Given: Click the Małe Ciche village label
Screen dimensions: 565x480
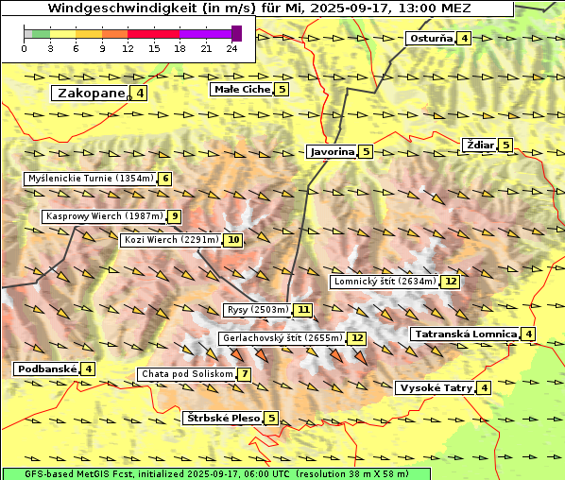Looking at the screenshot, I should 242,90.
